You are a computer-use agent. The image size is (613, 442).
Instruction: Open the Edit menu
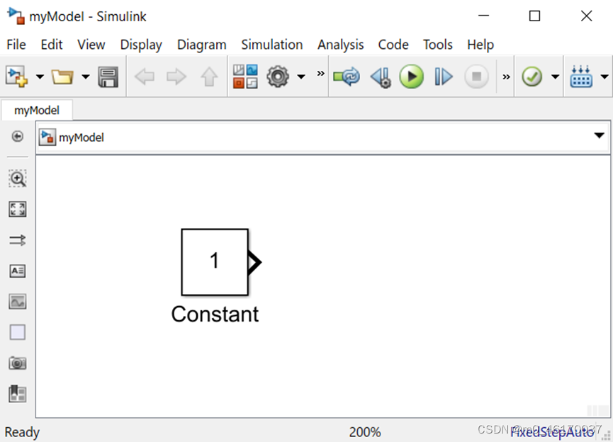[52, 45]
